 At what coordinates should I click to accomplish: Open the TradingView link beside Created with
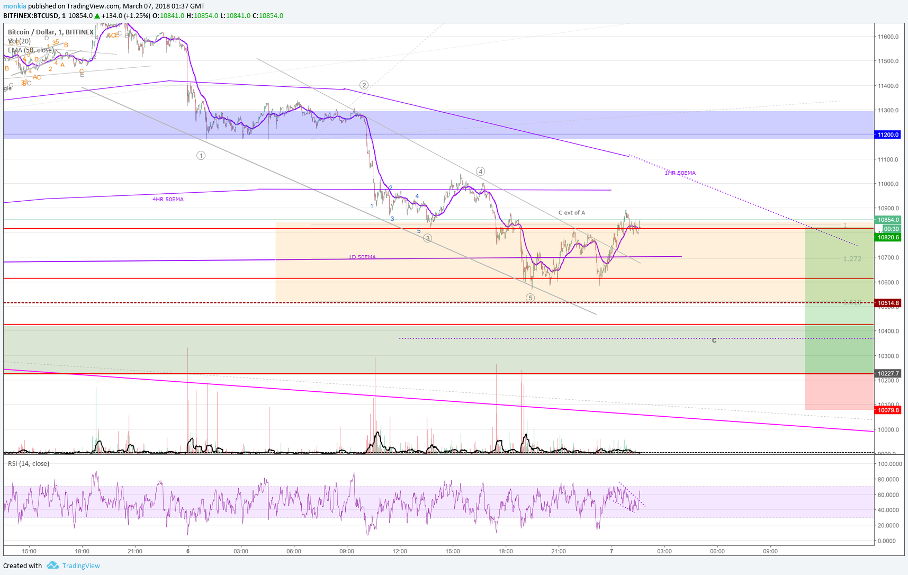pyautogui.click(x=81, y=565)
